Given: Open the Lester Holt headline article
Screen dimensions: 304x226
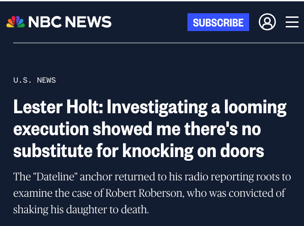Looking at the screenshot, I should coord(150,129).
